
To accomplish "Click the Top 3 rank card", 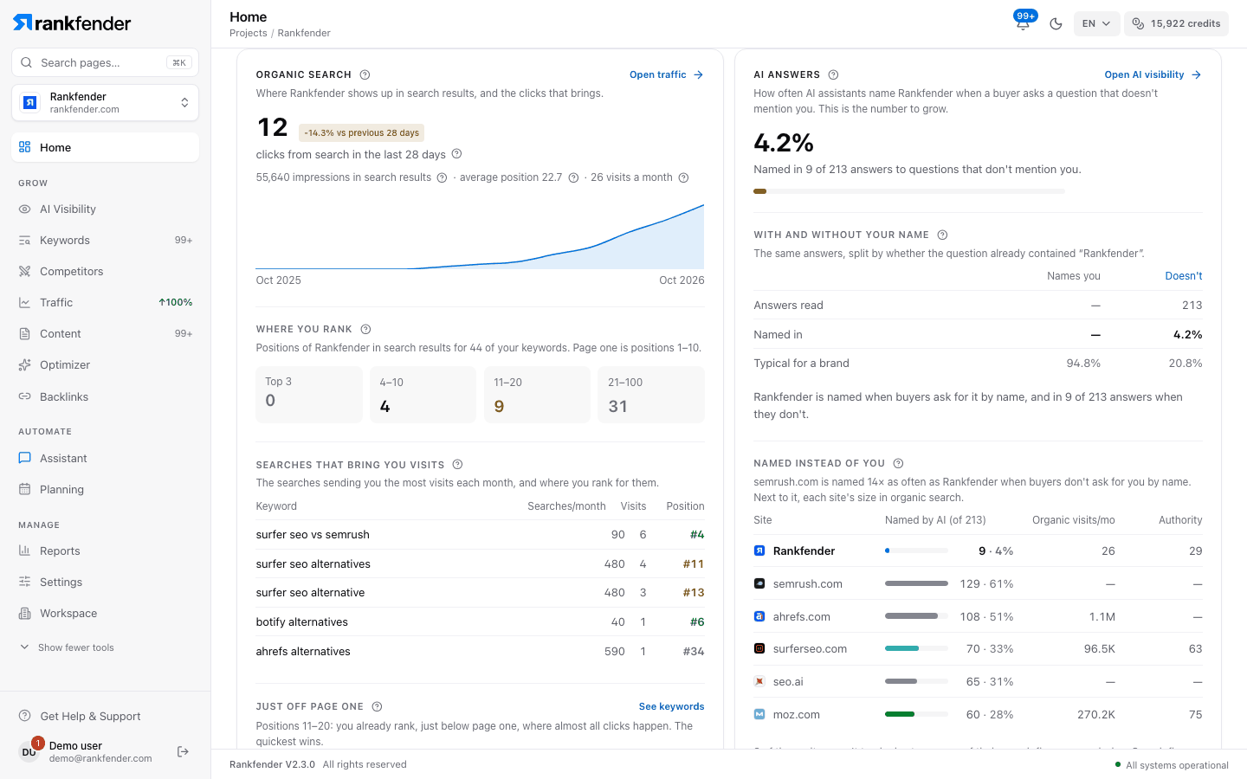I will (x=309, y=395).
